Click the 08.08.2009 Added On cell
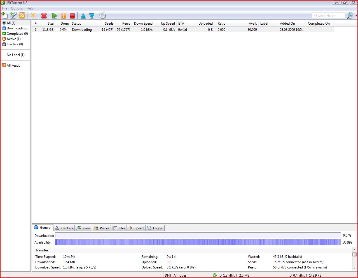This screenshot has height=278, width=358. point(292,30)
